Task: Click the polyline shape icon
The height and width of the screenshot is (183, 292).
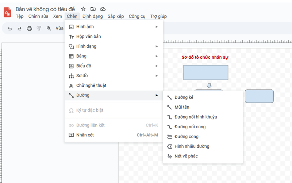Action: point(169,147)
